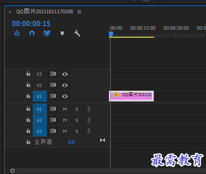
Task: Toggle lock on track V1
Action: (28, 96)
